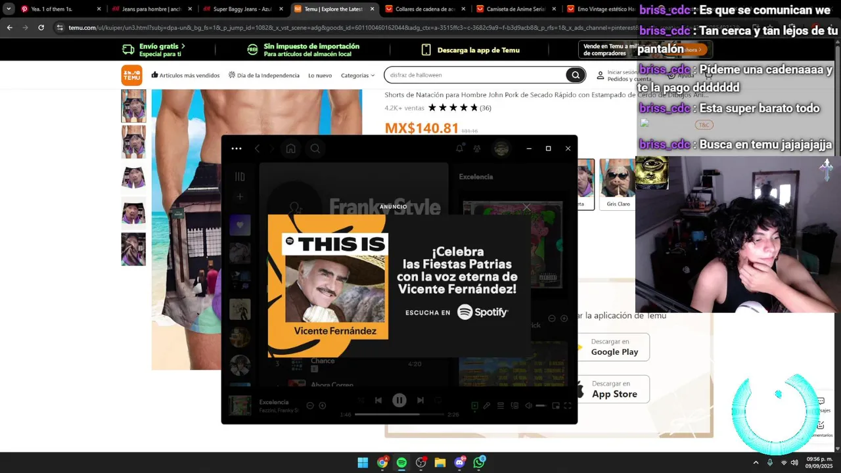
Task: Open Lo nuevo section
Action: pos(320,75)
